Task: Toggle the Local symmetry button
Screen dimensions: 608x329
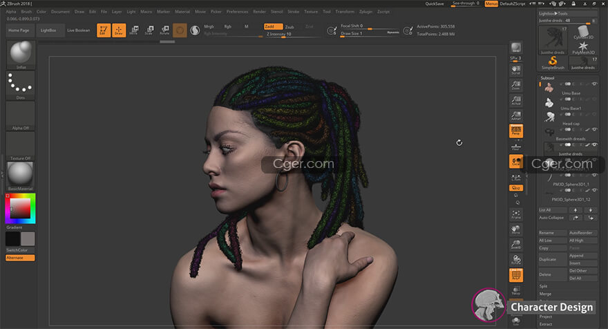Action: point(516,161)
